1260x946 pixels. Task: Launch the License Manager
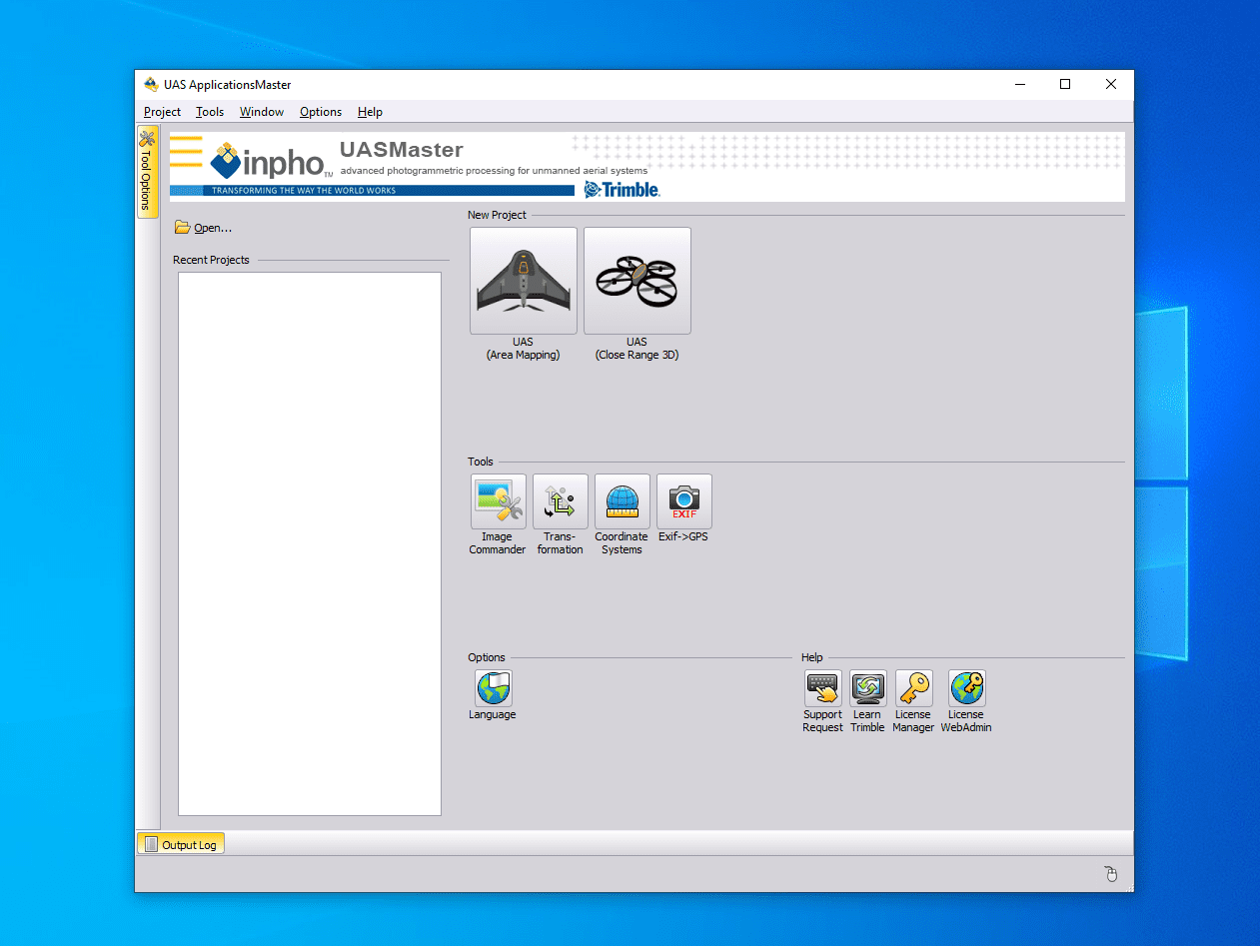(x=912, y=688)
